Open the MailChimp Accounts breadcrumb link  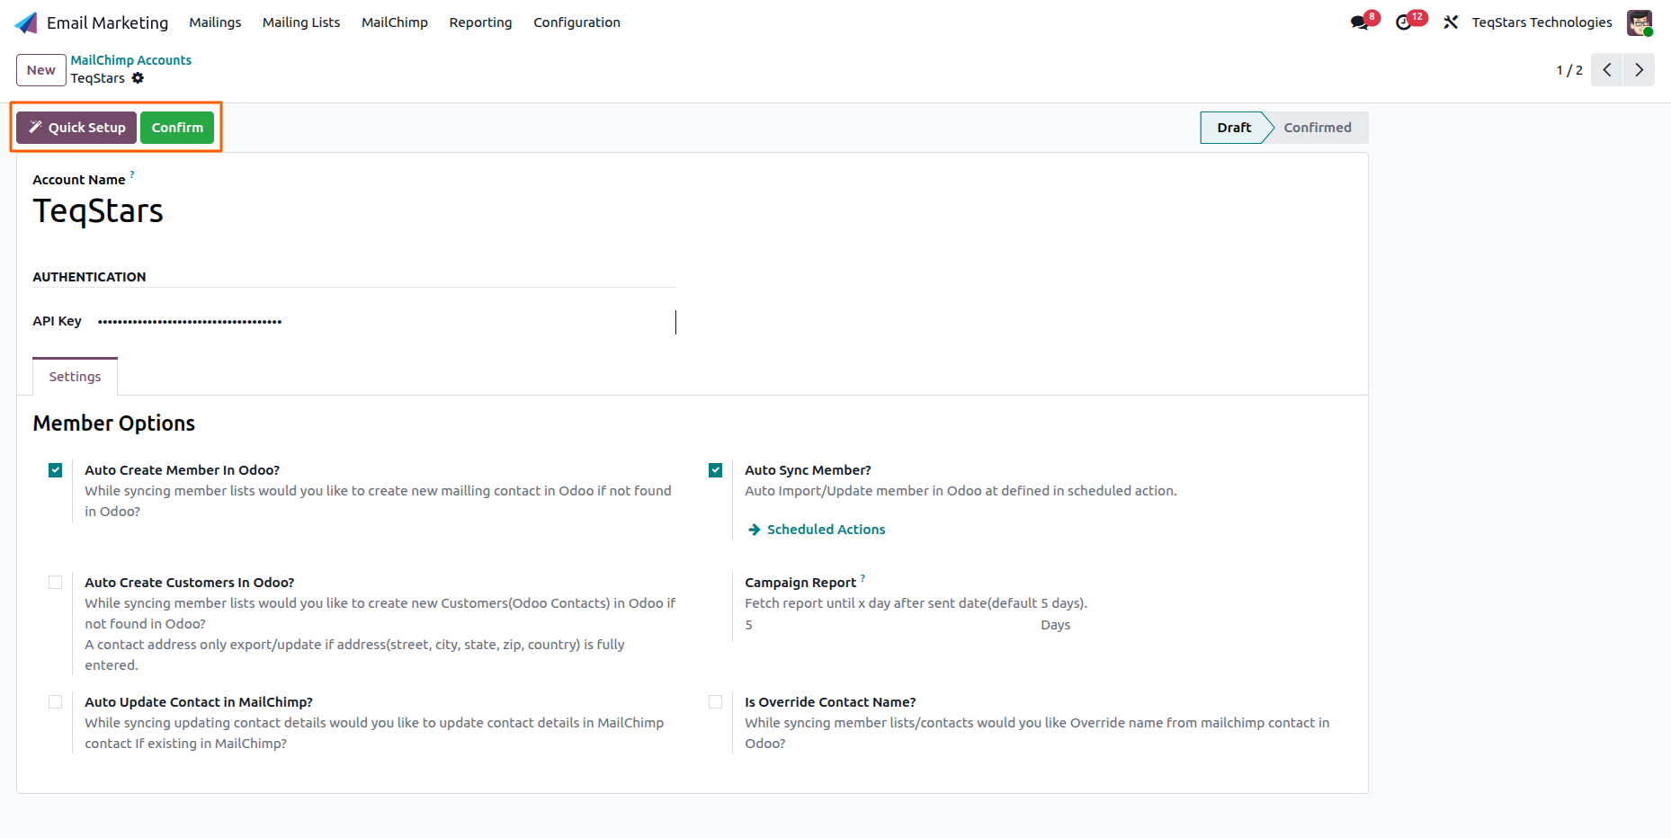point(131,60)
